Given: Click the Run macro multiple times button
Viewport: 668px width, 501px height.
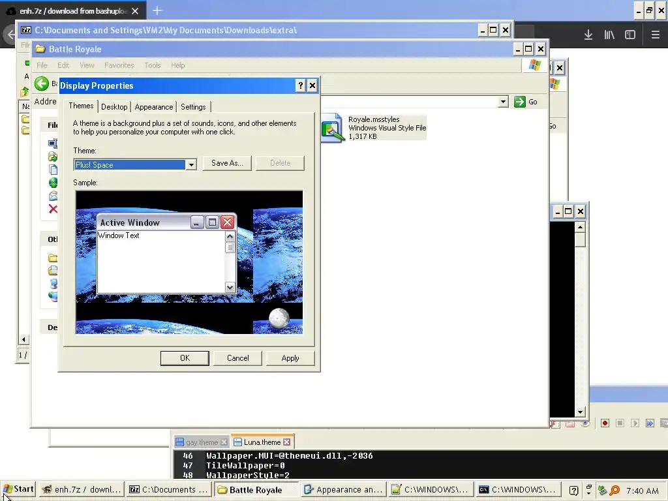Looking at the screenshot, I should click(x=650, y=423).
